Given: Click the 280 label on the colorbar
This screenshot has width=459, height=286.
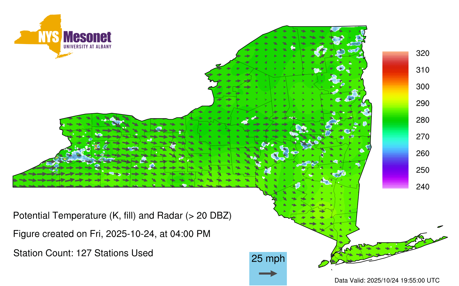Looking at the screenshot, I should coord(423,120).
